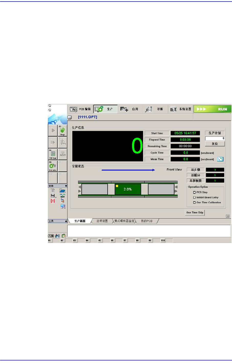Screen dimensions: 232x363
Task: Open the PCB 编辑 menu
Action: click(80, 109)
